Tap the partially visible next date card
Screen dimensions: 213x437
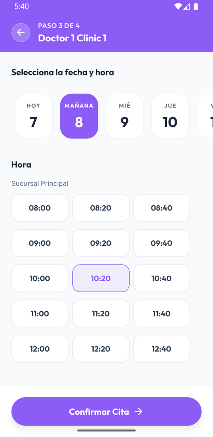click(205, 116)
